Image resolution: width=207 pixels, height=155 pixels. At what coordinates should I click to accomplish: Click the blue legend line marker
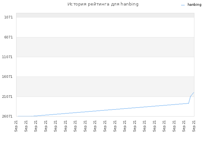tap(183, 5)
